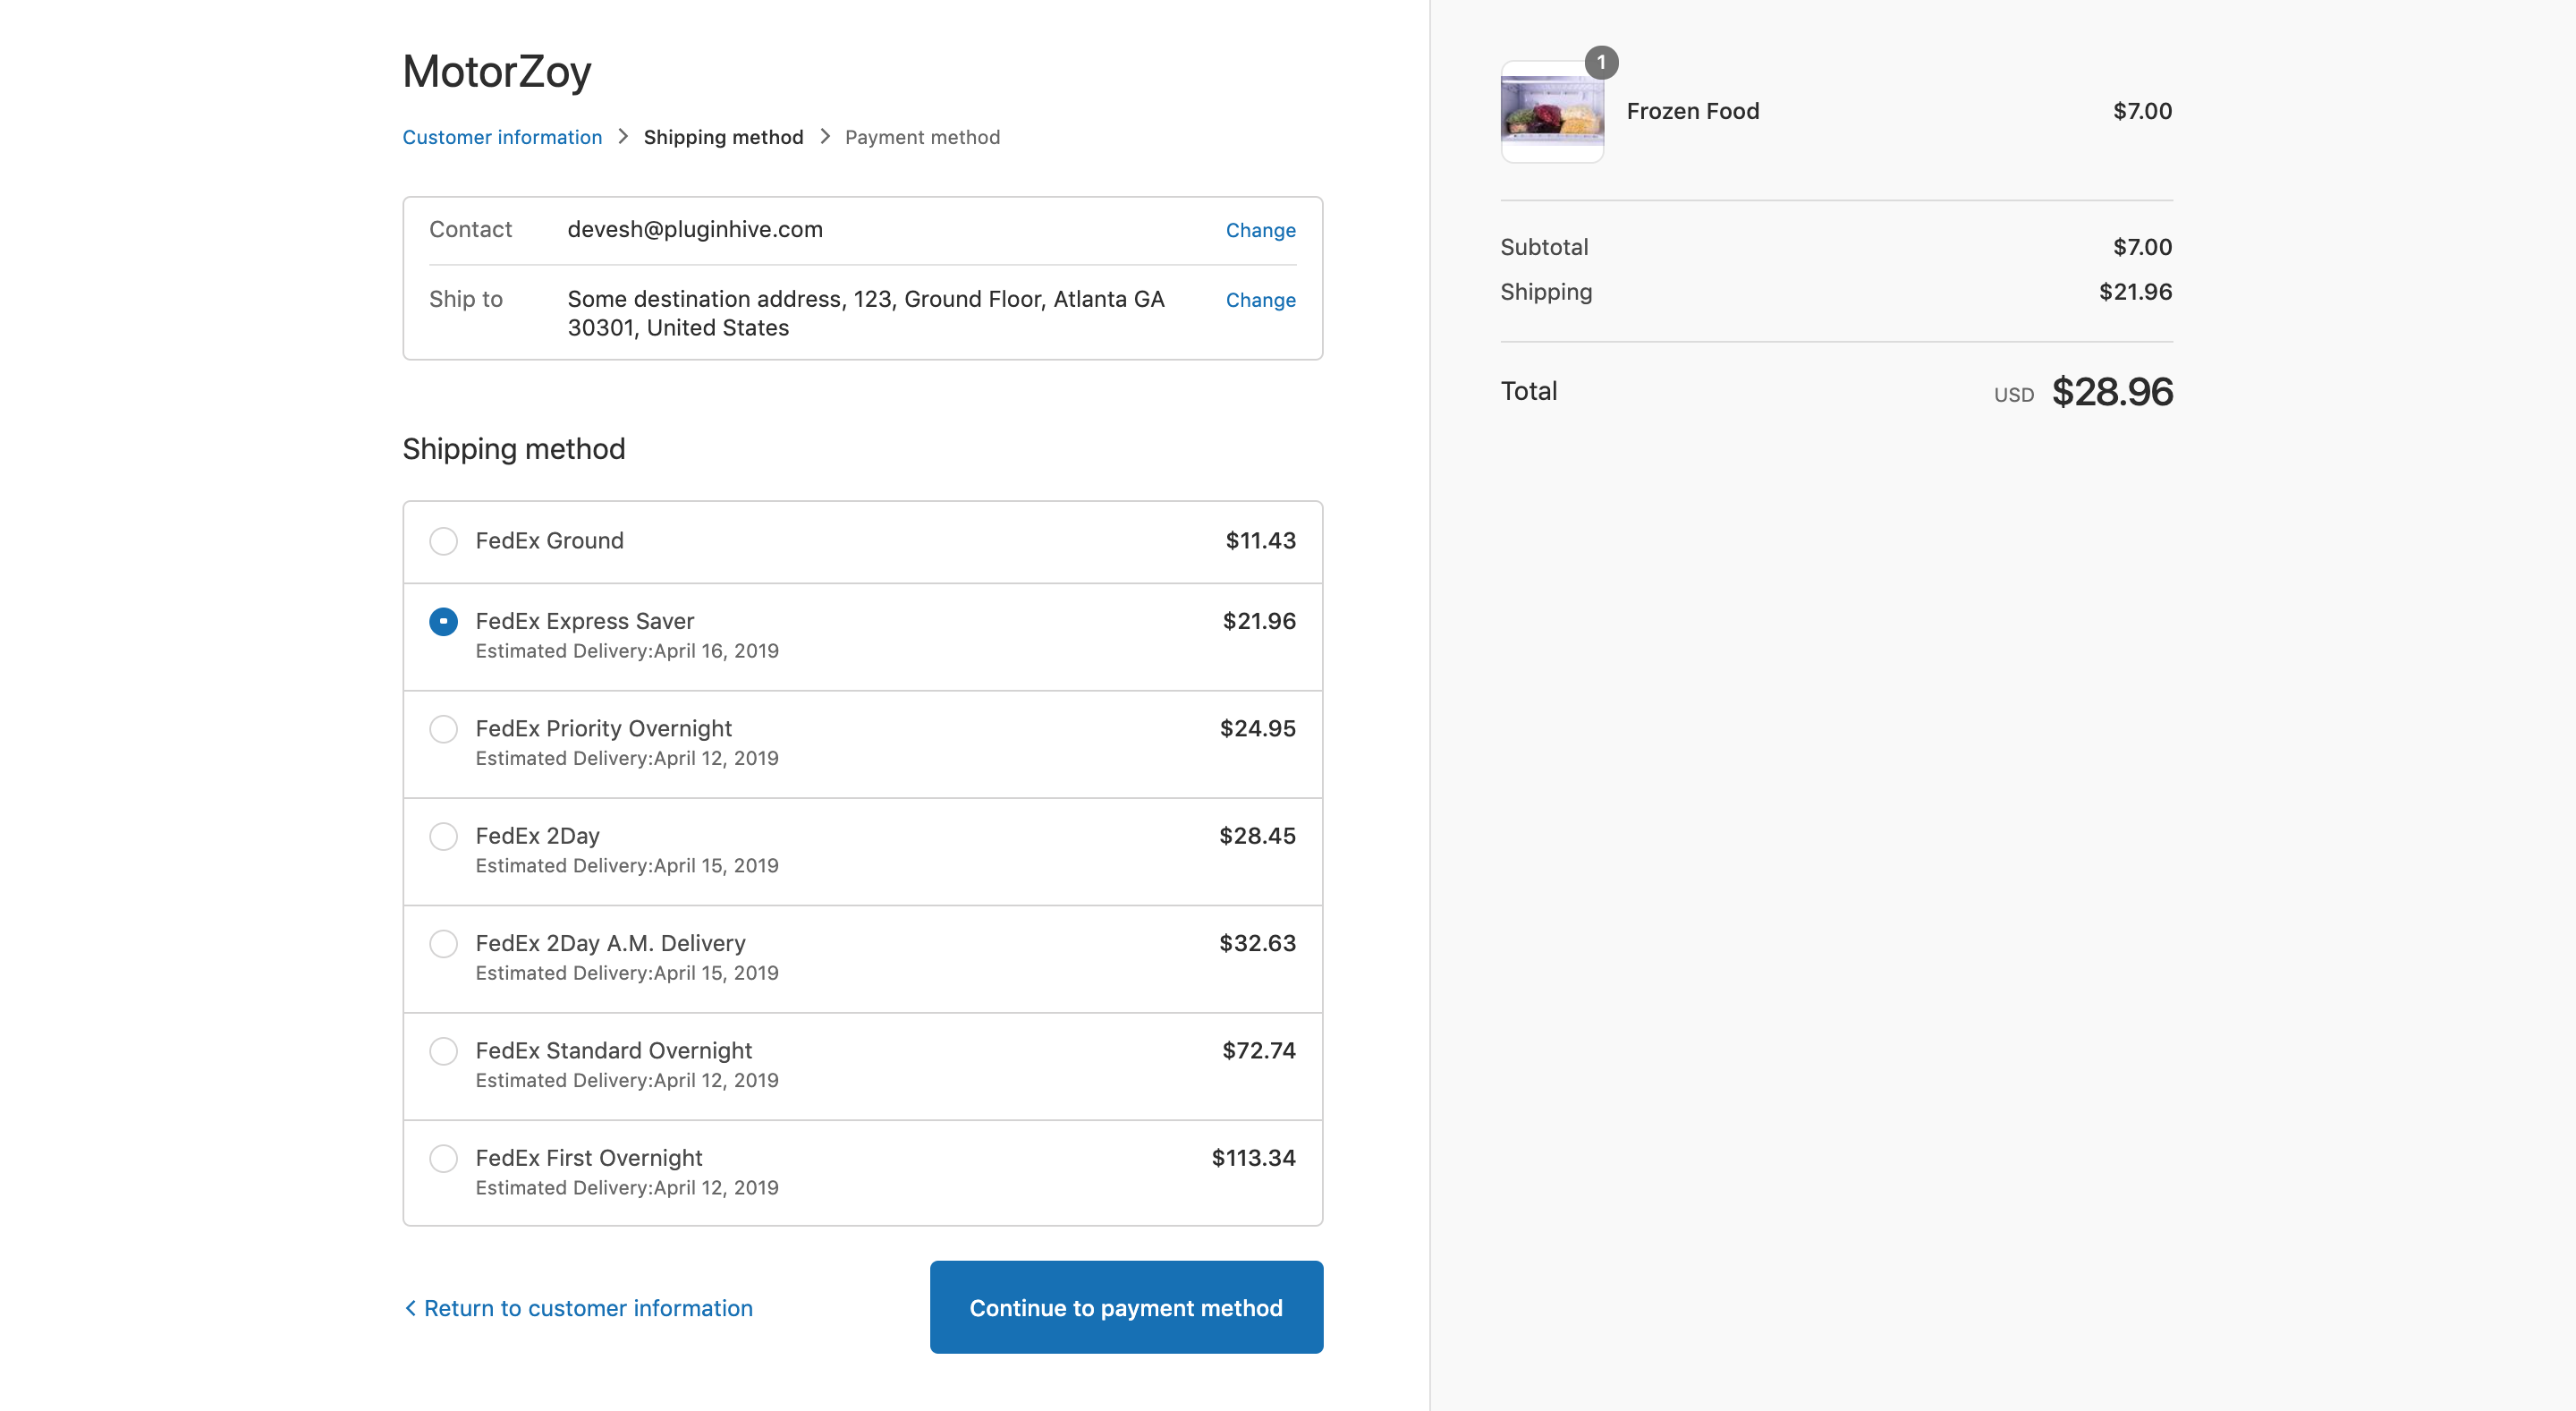Pick the FedEx 2Day radio button
2576x1411 pixels.
click(443, 836)
